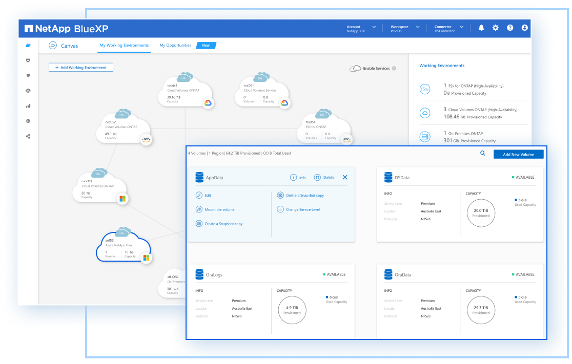Choose Change Service Level option

click(302, 209)
